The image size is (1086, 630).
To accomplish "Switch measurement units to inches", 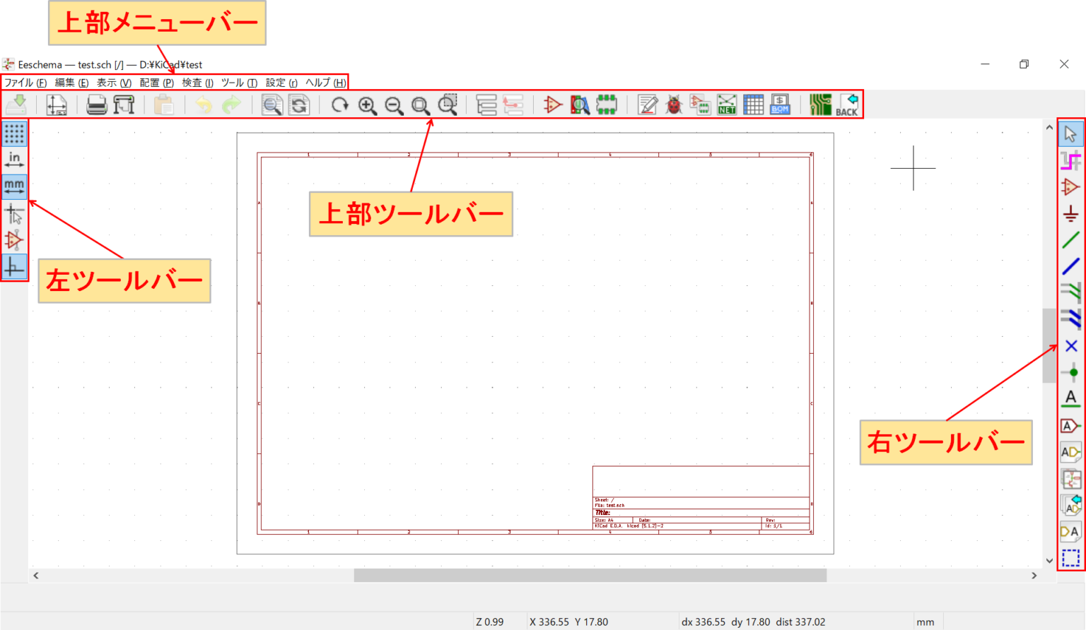I will coord(14,160).
